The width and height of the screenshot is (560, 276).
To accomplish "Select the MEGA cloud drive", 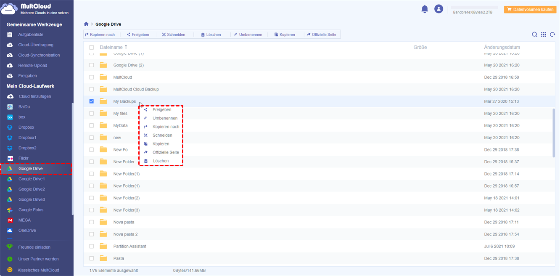I will [24, 220].
